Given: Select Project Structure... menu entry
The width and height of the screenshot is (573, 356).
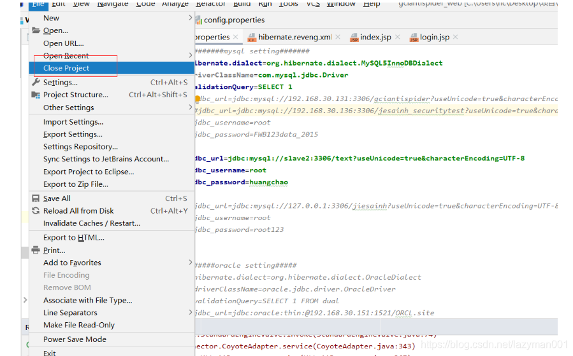Looking at the screenshot, I should click(112, 95).
